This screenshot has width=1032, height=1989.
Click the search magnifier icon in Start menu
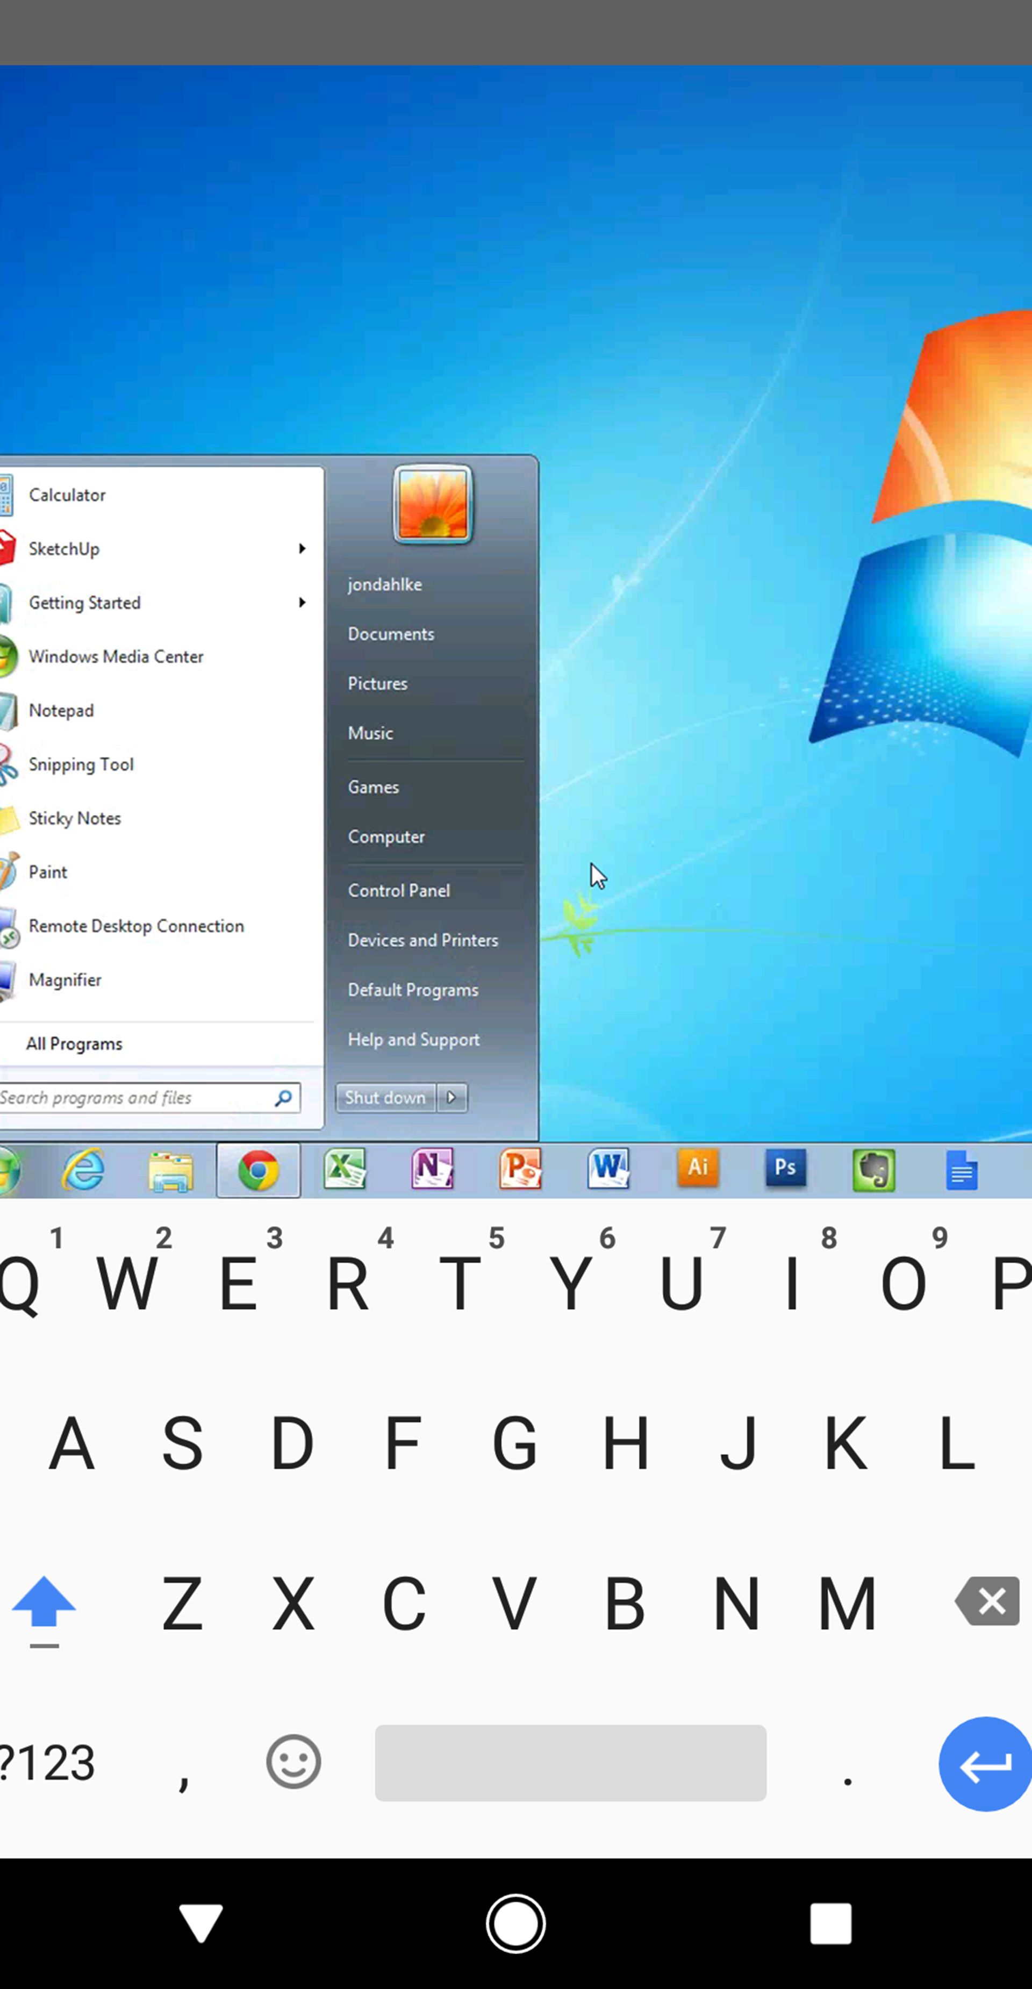283,1097
